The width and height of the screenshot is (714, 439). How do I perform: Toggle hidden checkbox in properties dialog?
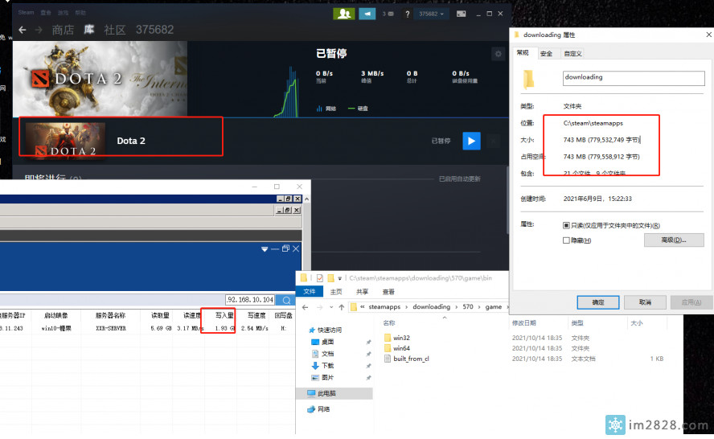tap(566, 240)
